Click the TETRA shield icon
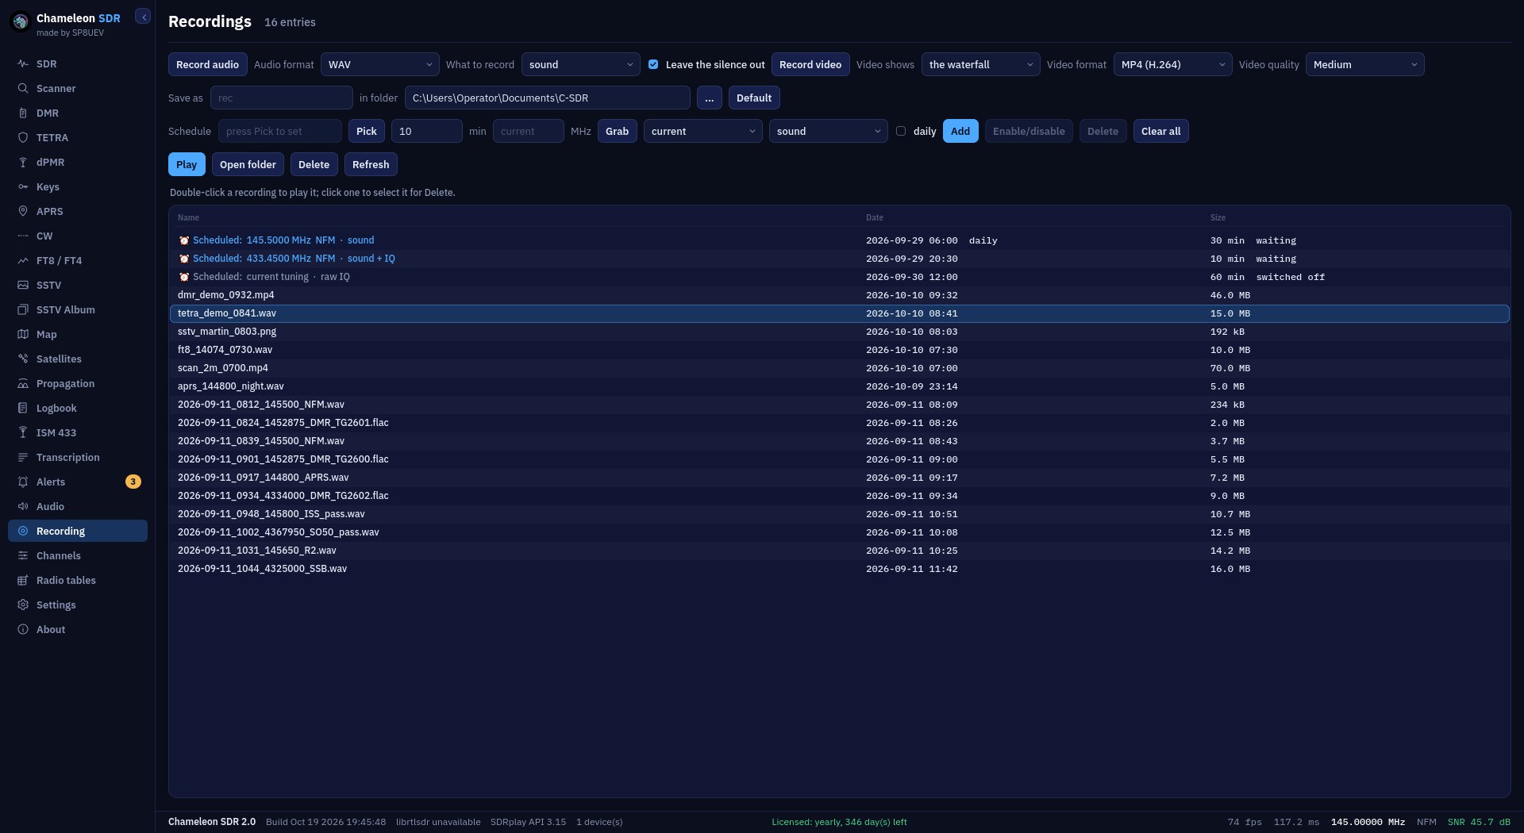The height and width of the screenshot is (833, 1524). point(23,138)
